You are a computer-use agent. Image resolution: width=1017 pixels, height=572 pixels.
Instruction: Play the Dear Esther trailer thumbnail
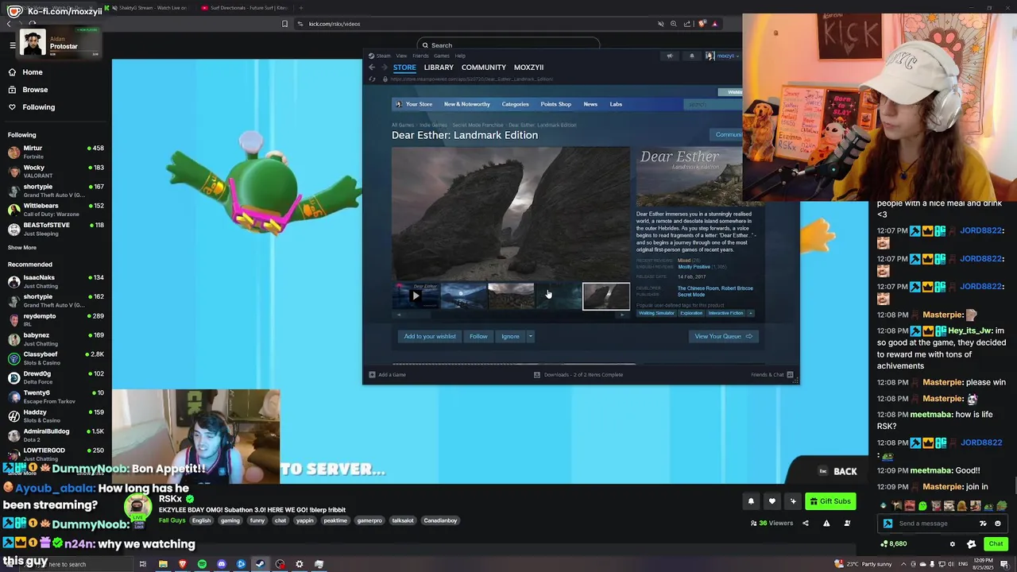(415, 296)
